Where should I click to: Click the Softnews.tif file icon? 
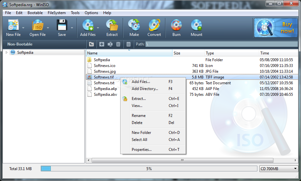pos(89,77)
